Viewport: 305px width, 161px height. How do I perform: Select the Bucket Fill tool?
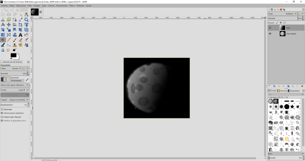[26, 35]
